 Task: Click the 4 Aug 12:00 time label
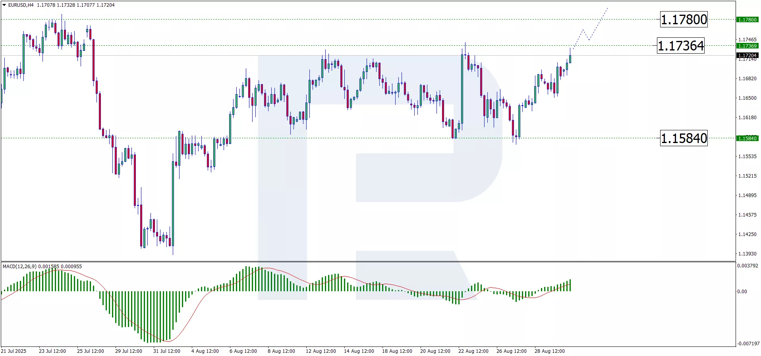[x=205, y=351]
